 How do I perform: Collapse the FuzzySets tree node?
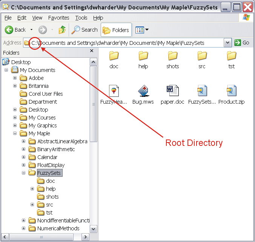24,173
